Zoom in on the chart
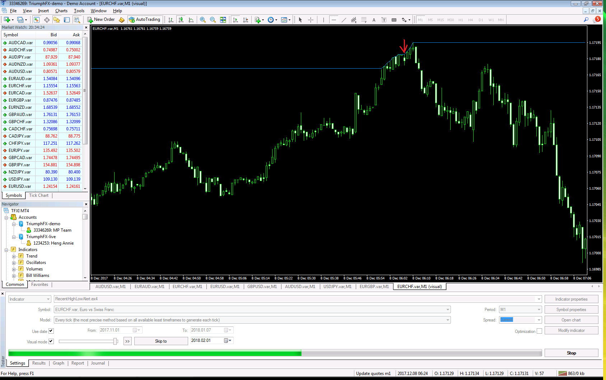 [x=203, y=20]
